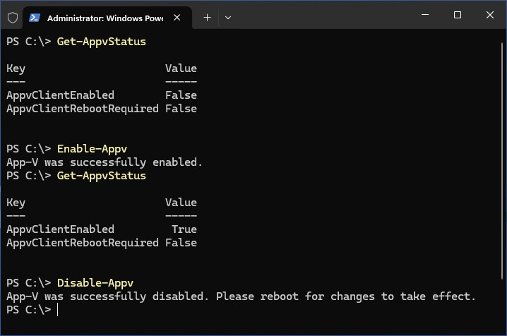Click the Enable-Appv command text
This screenshot has height=336, width=507.
(x=92, y=149)
